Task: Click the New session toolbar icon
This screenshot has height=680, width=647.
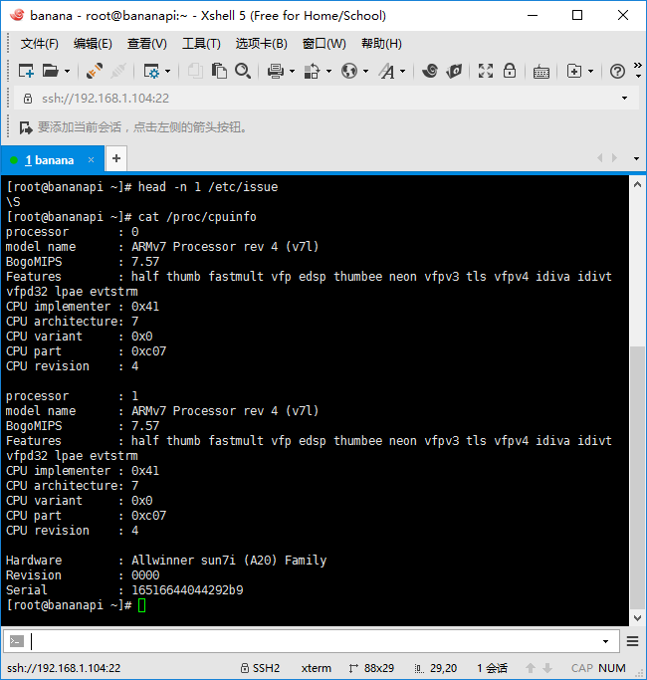Action: tap(26, 71)
